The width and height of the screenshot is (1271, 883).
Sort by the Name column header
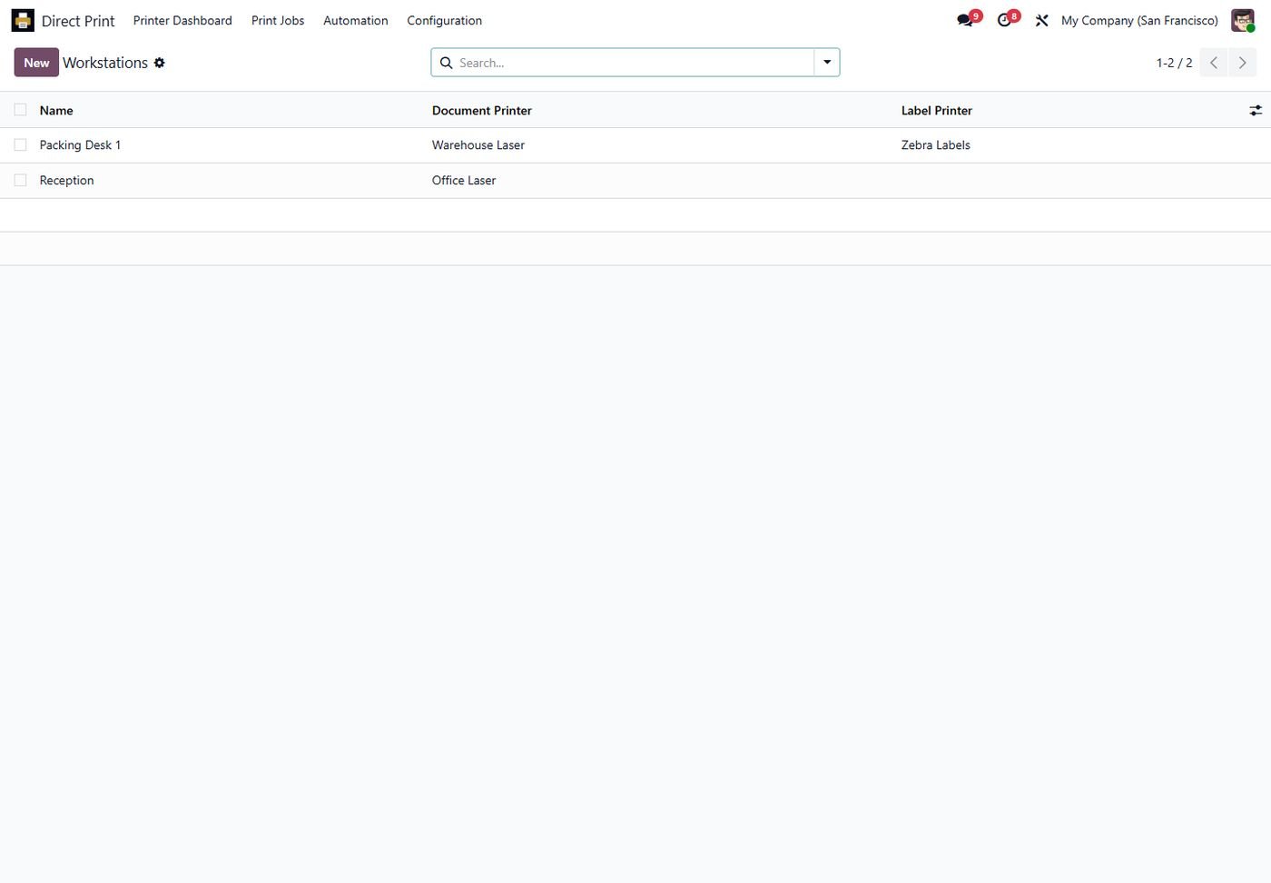[x=56, y=110]
